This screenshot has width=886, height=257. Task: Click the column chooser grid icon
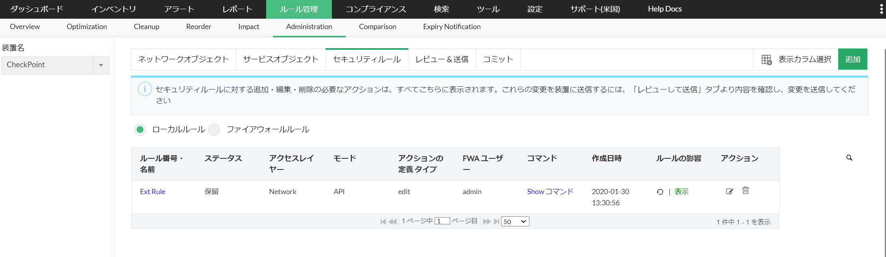(766, 60)
